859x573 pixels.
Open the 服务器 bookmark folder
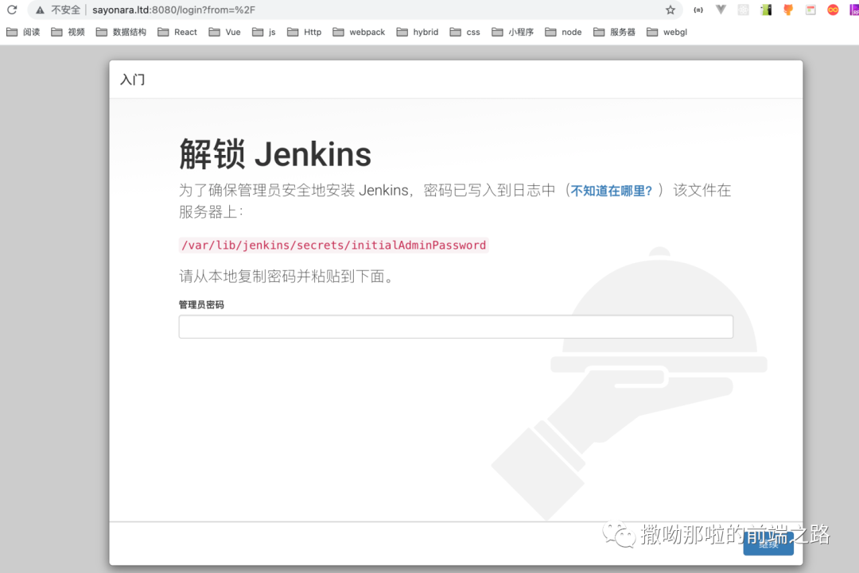click(614, 33)
